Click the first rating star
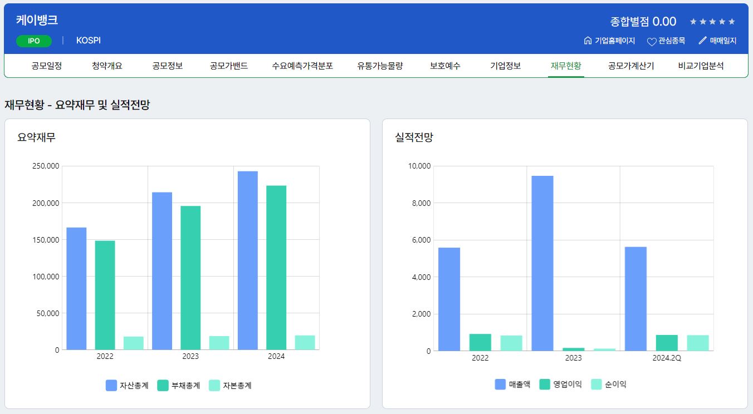This screenshot has height=414, width=753. (693, 22)
